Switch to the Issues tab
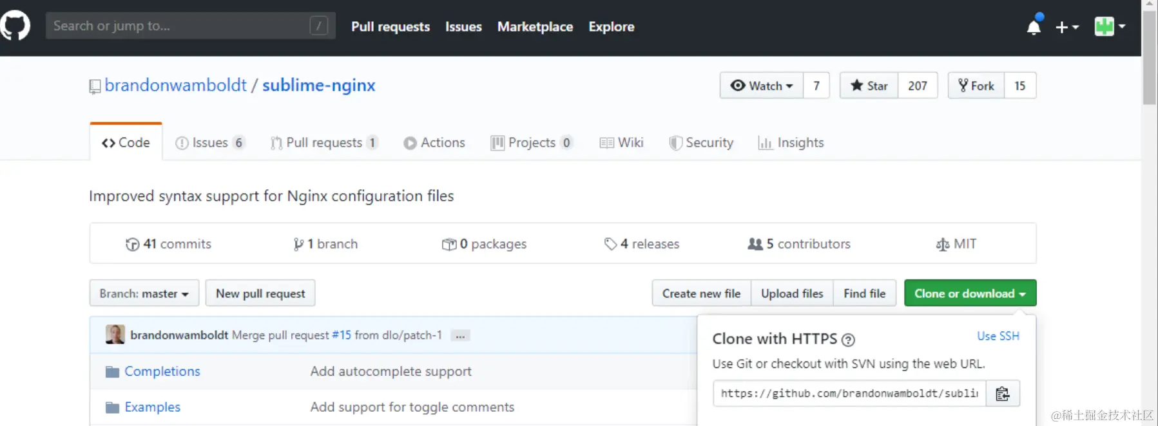 pyautogui.click(x=210, y=143)
